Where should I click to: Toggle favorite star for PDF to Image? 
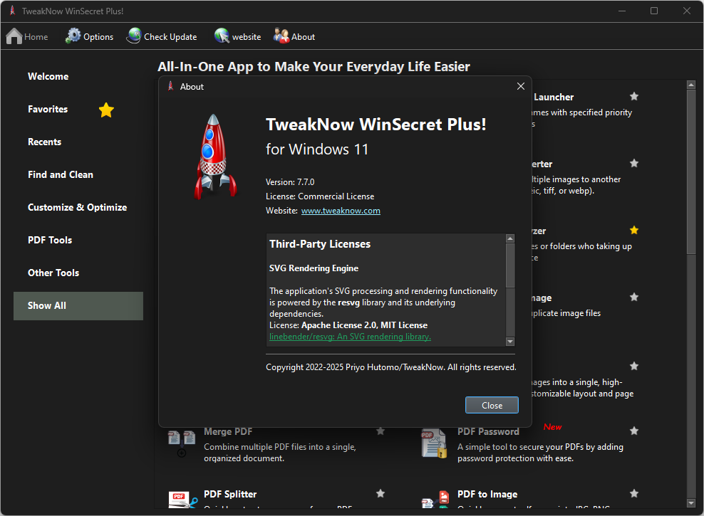pyautogui.click(x=634, y=494)
